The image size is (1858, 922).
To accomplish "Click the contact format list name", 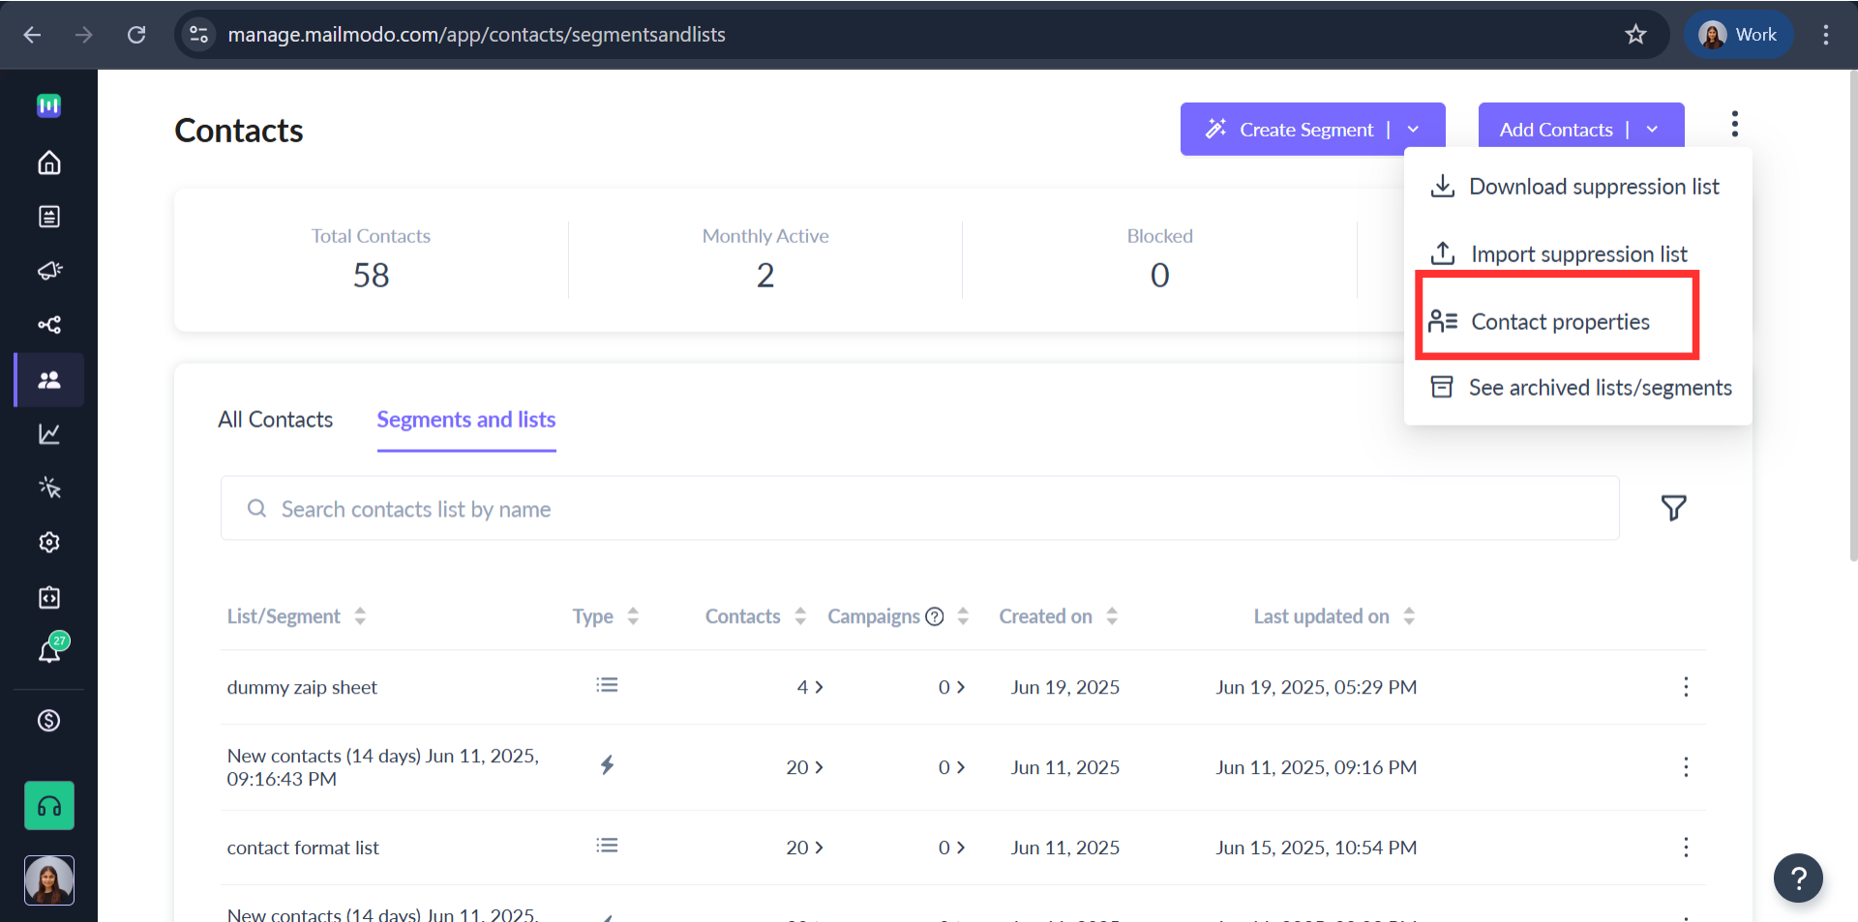I will [303, 848].
